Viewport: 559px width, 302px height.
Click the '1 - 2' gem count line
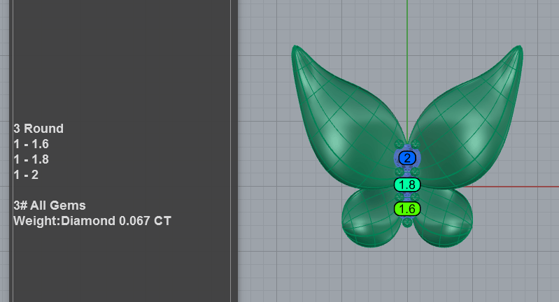point(26,175)
